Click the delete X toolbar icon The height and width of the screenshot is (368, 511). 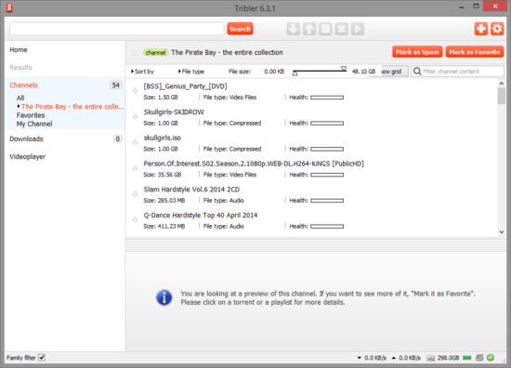tap(341, 29)
